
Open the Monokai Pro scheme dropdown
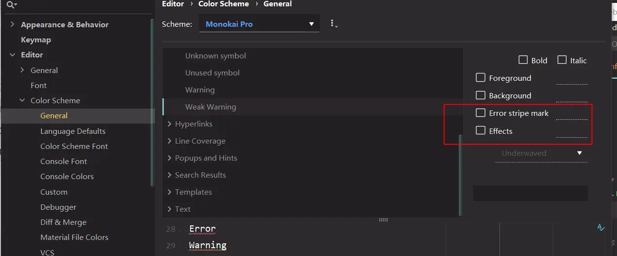point(259,24)
